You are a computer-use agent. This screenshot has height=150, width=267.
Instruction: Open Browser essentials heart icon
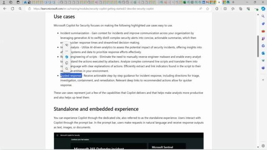point(248,9)
